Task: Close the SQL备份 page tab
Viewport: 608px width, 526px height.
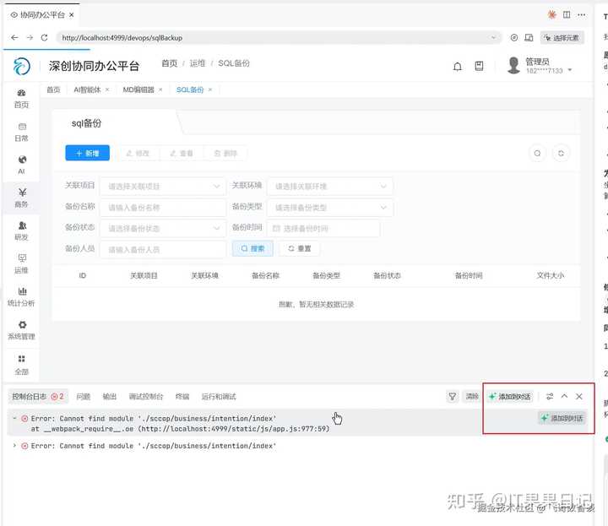Action: pyautogui.click(x=210, y=90)
